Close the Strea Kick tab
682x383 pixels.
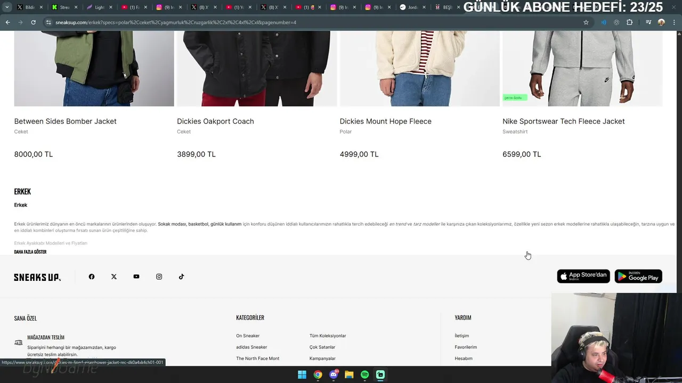(76, 7)
